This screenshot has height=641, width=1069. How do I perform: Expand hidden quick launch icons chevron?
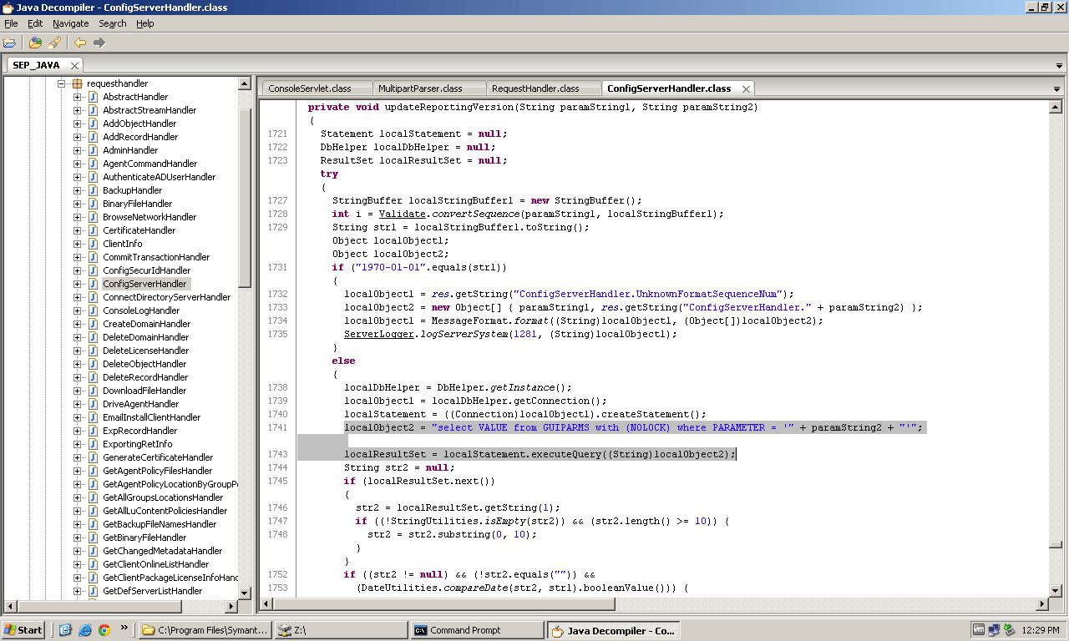coord(124,627)
